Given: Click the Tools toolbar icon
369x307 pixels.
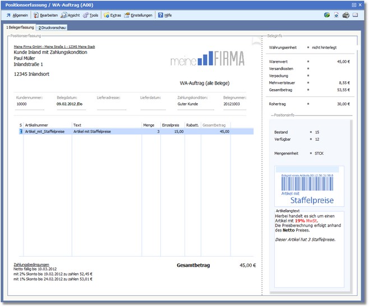Looking at the screenshot, I should [x=86, y=15].
